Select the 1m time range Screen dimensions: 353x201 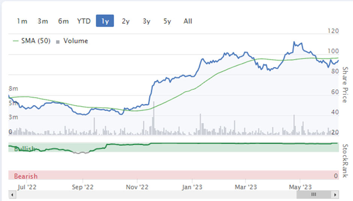coord(22,21)
